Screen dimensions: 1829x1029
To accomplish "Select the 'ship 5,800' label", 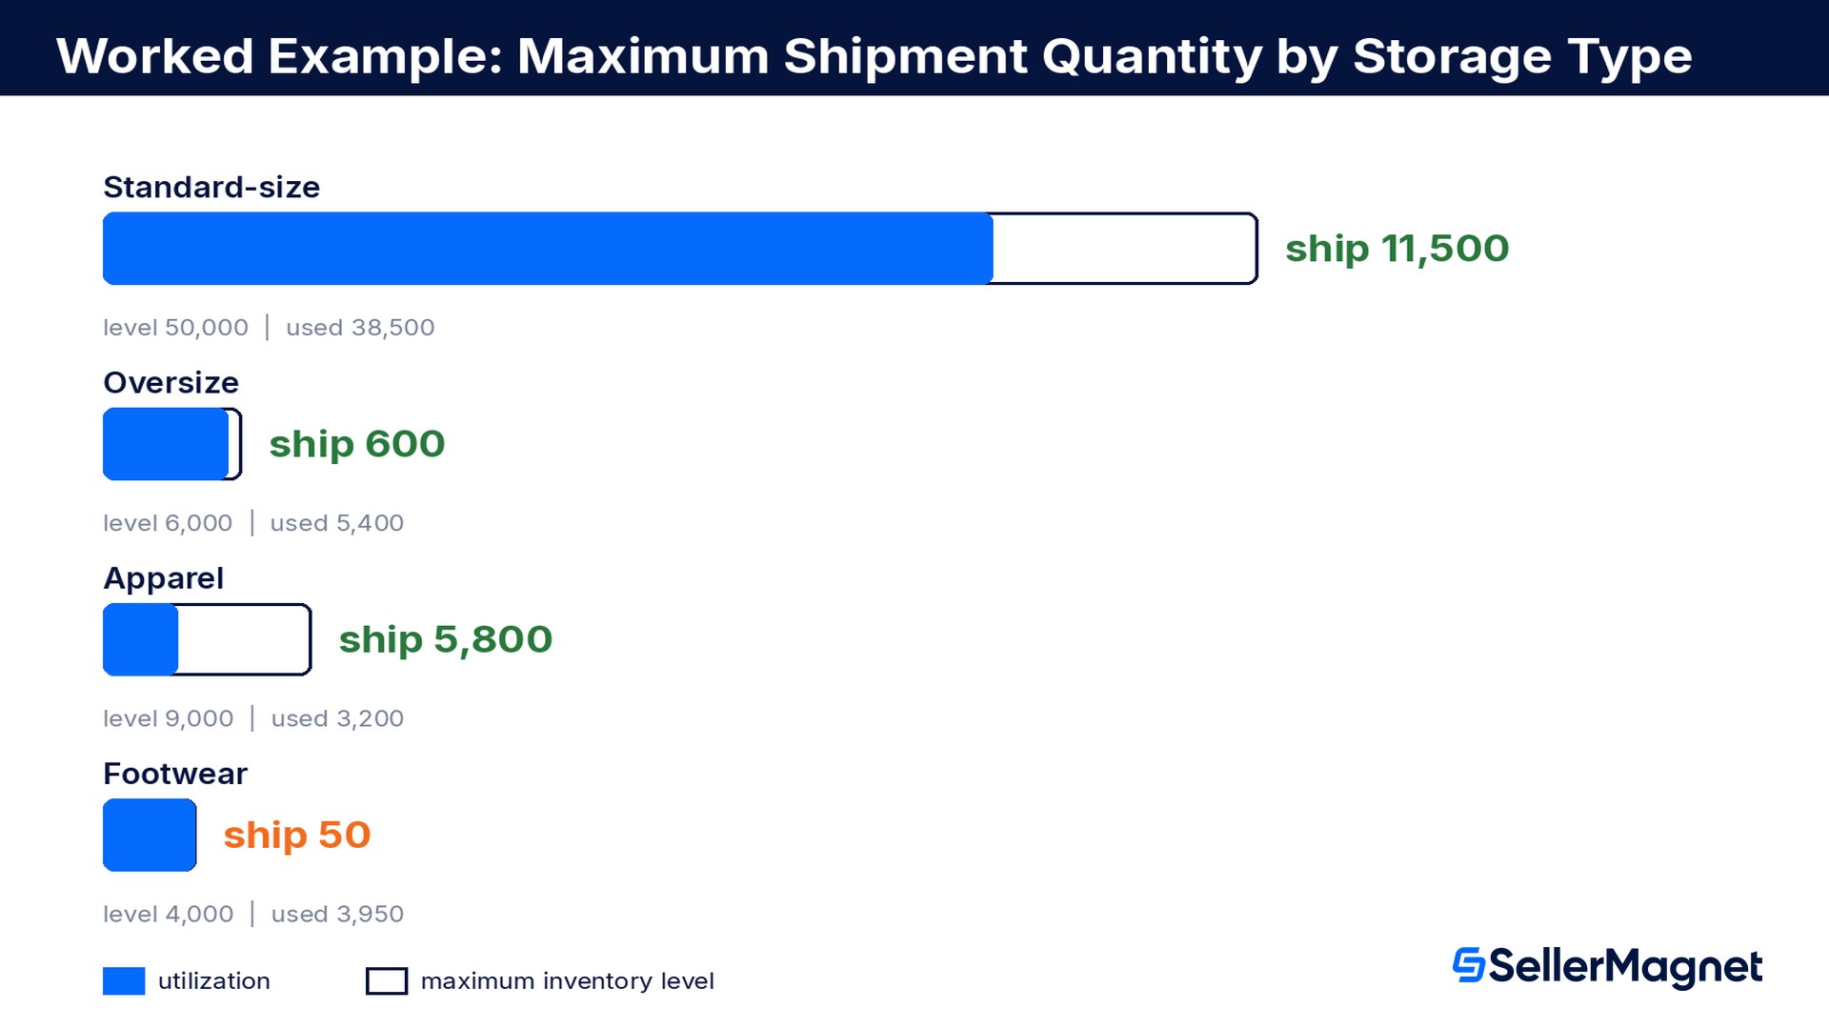I will 446,640.
